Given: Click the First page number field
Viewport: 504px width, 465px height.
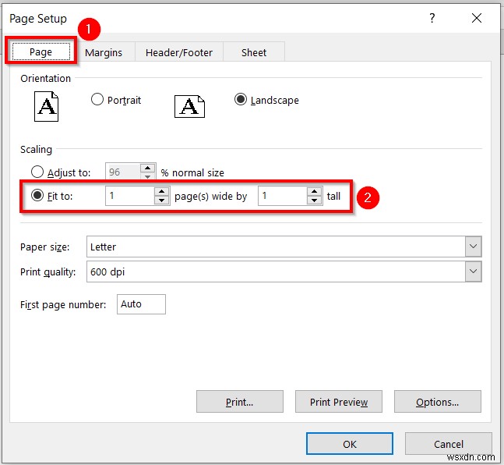Looking at the screenshot, I should point(141,304).
